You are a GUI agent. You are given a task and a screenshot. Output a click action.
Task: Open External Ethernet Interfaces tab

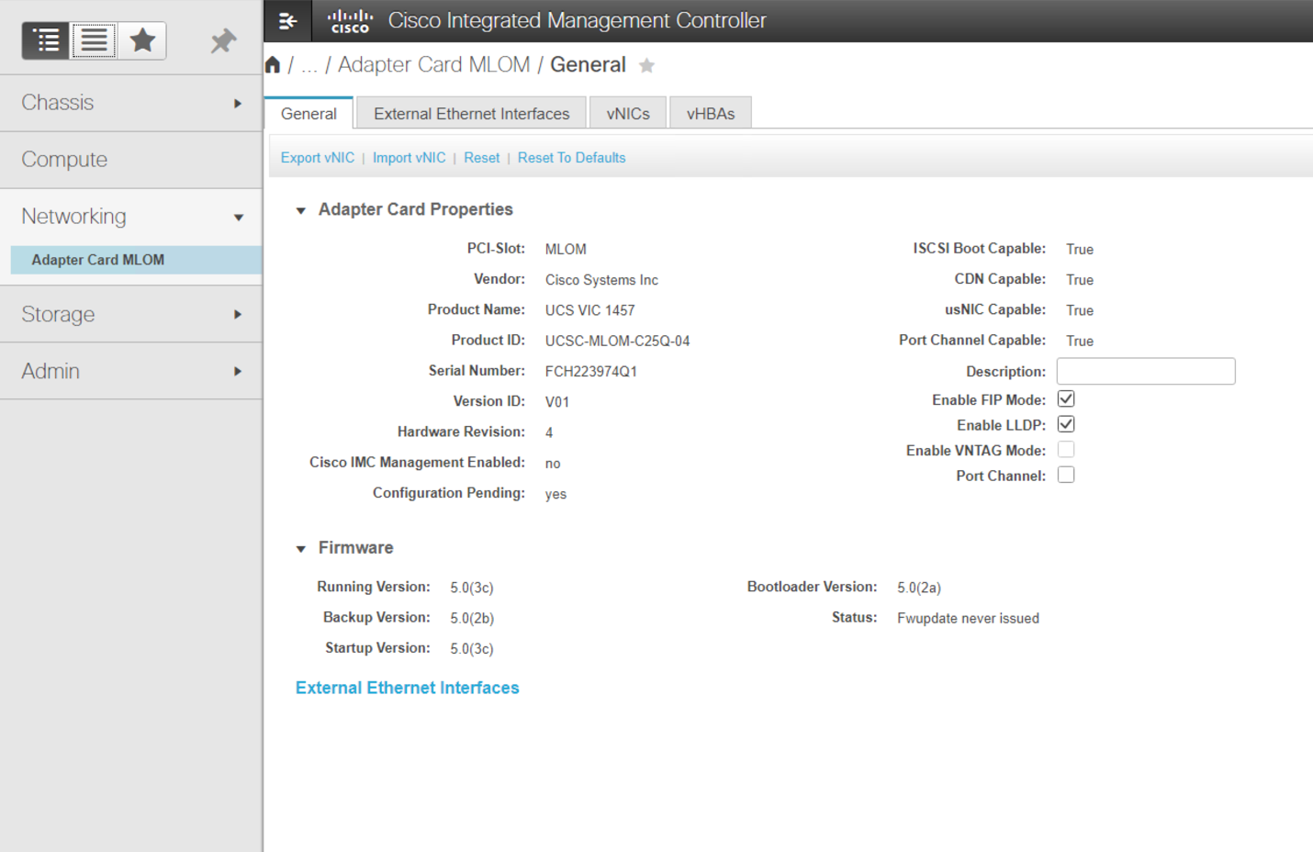click(x=471, y=114)
